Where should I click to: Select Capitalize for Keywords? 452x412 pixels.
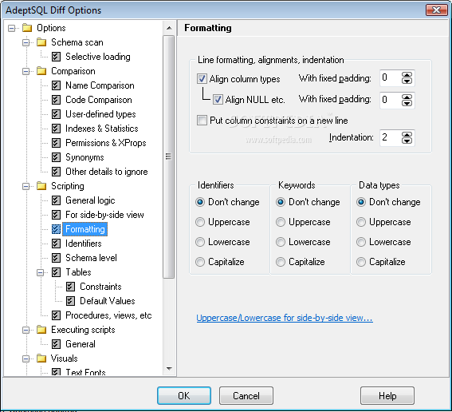[281, 262]
